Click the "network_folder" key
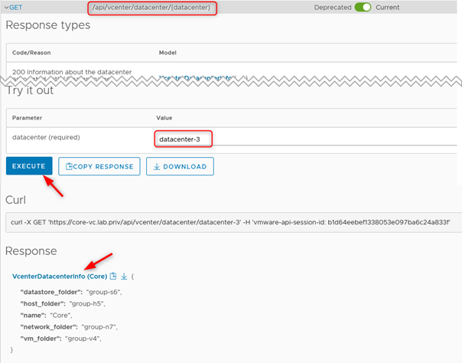The width and height of the screenshot is (462, 363). 49,327
